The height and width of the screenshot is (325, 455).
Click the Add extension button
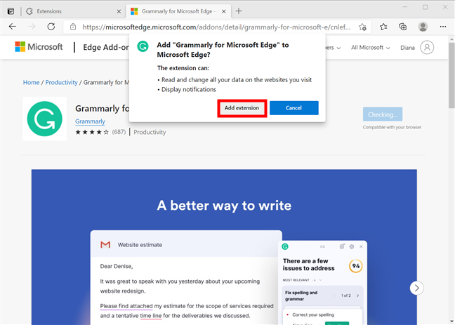(x=242, y=108)
